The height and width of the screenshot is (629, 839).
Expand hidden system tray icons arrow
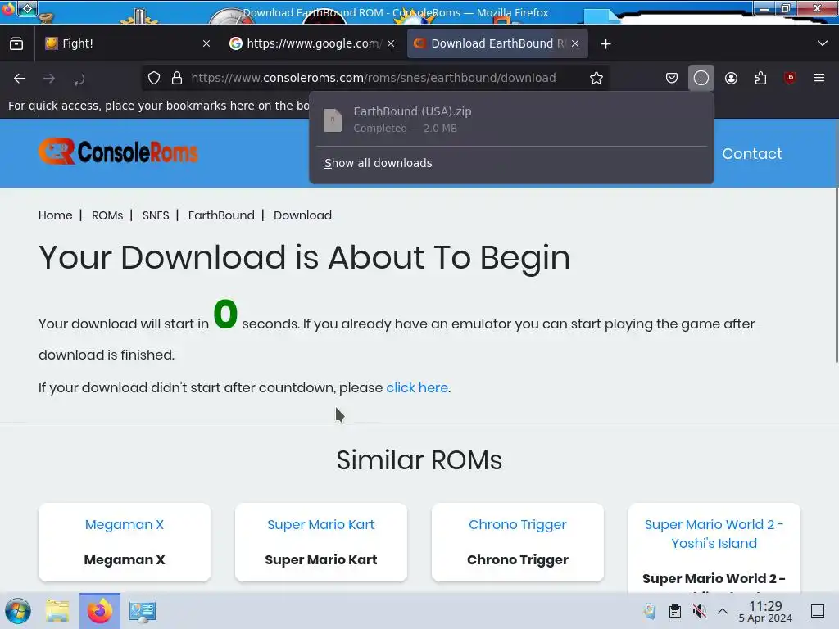[x=723, y=611]
